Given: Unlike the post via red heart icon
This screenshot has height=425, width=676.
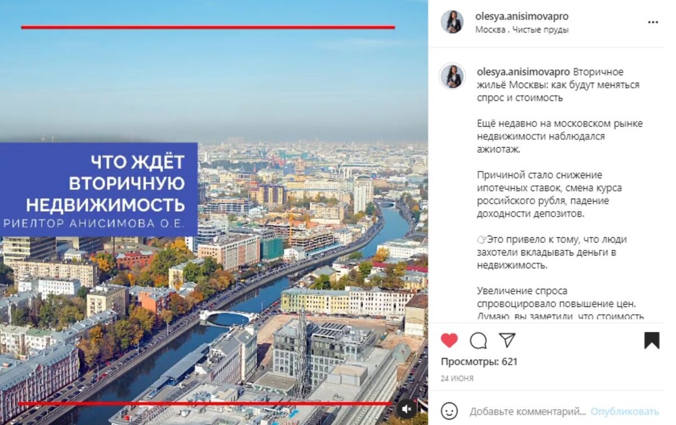Looking at the screenshot, I should pyautogui.click(x=449, y=340).
